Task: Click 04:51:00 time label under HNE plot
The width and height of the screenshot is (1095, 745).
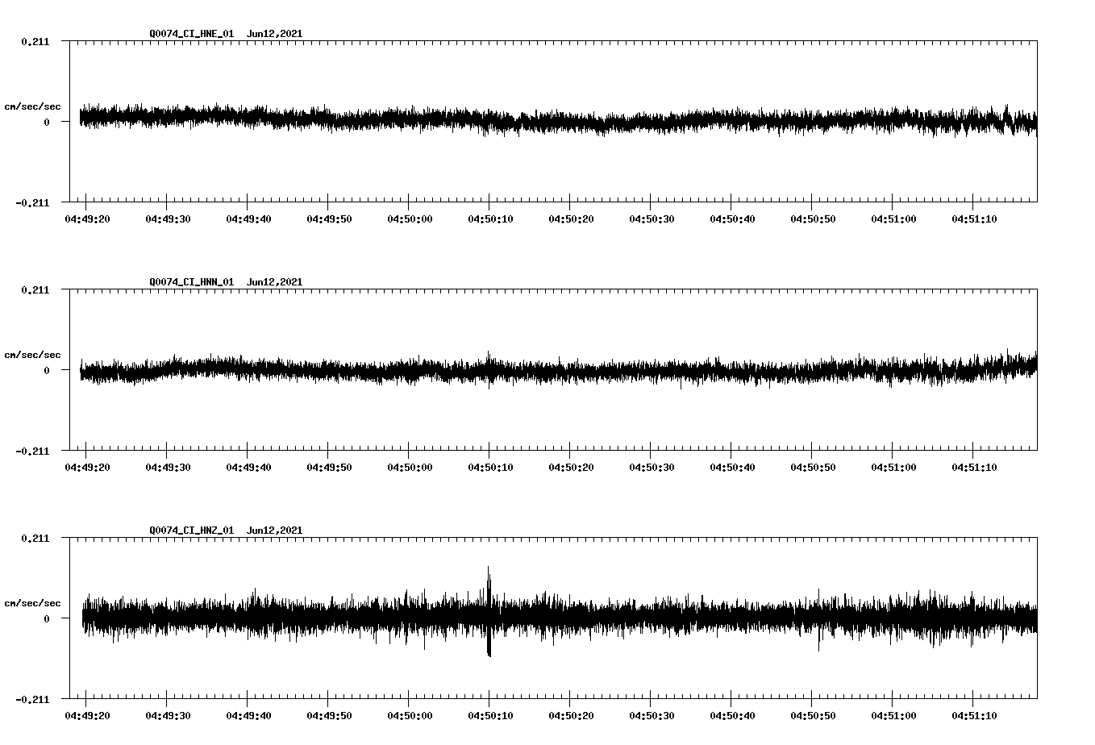Action: click(x=893, y=219)
